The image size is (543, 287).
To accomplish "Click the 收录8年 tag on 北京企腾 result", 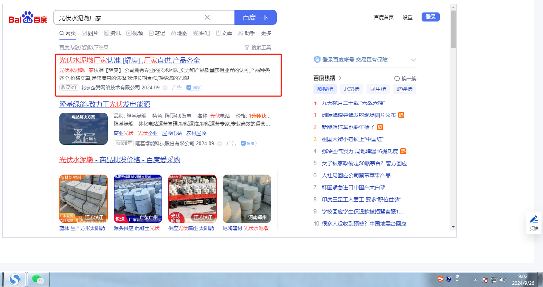I will (69, 87).
